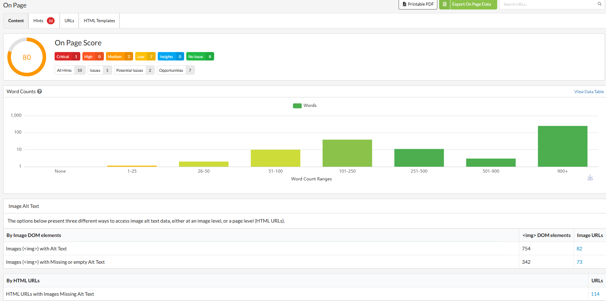
Task: Toggle the Words legend swatch
Action: [x=297, y=105]
